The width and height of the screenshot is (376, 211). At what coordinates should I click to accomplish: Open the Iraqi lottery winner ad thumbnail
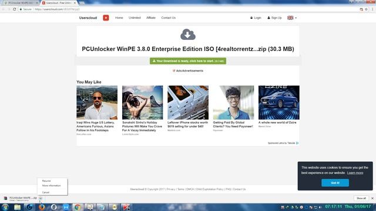[97, 103]
